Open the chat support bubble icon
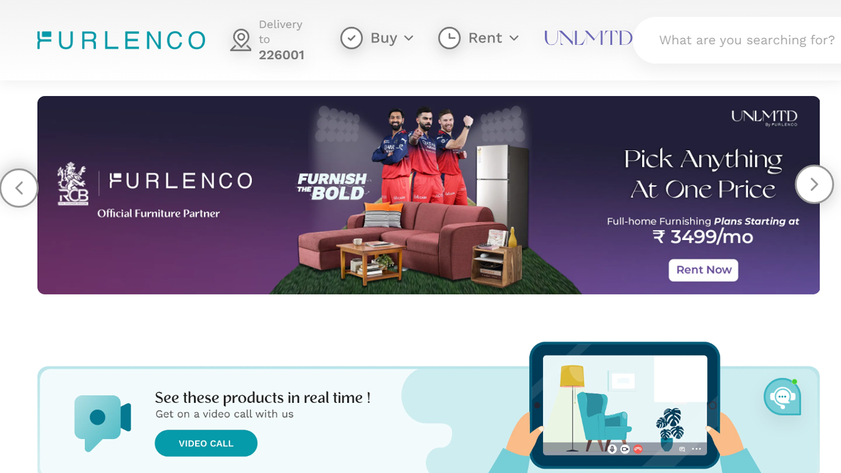The width and height of the screenshot is (841, 473). pos(783,397)
